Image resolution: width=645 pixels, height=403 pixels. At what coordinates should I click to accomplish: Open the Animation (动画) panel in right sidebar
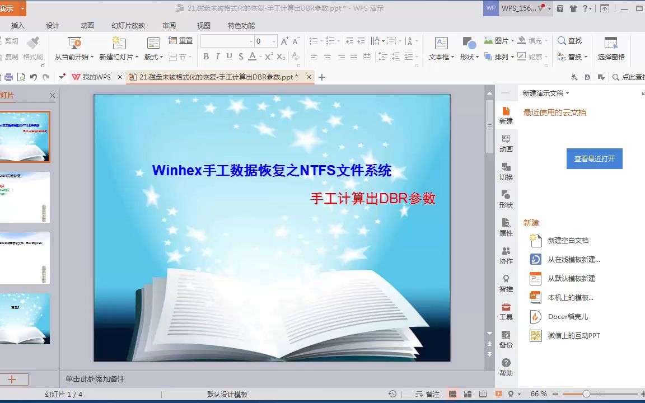(x=506, y=144)
